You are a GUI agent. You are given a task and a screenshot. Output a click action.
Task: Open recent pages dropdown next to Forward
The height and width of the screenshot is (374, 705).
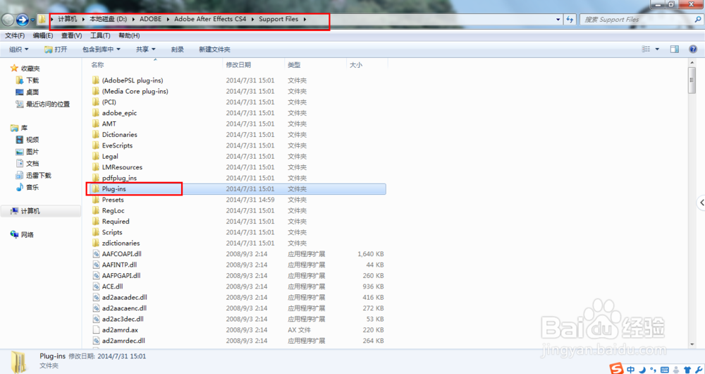(32, 20)
